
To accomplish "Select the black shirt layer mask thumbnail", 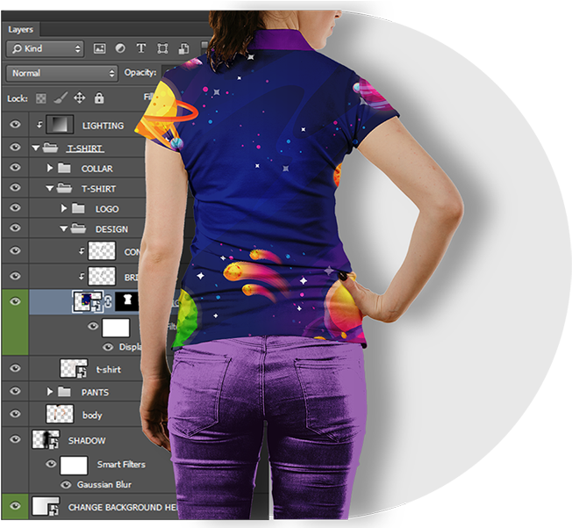I will tap(126, 301).
